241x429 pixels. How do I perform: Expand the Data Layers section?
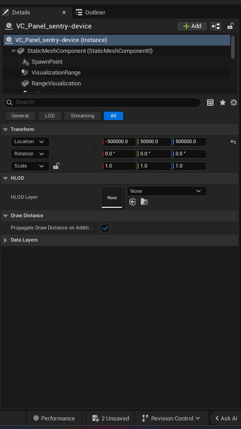coord(5,240)
